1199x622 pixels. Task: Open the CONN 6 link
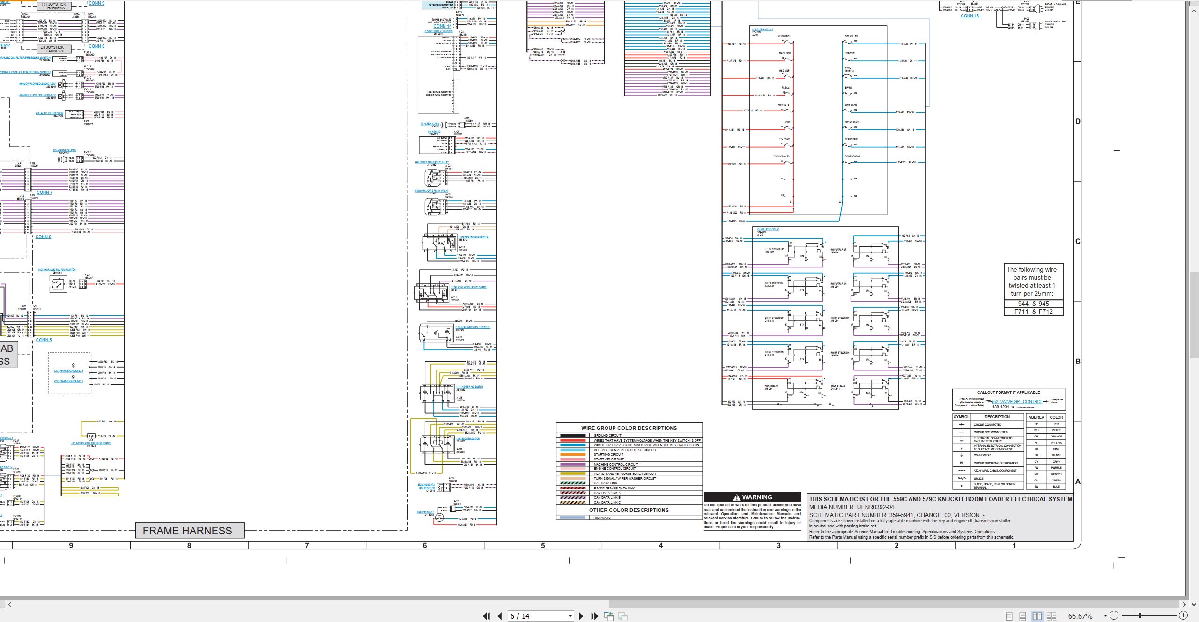(43, 237)
